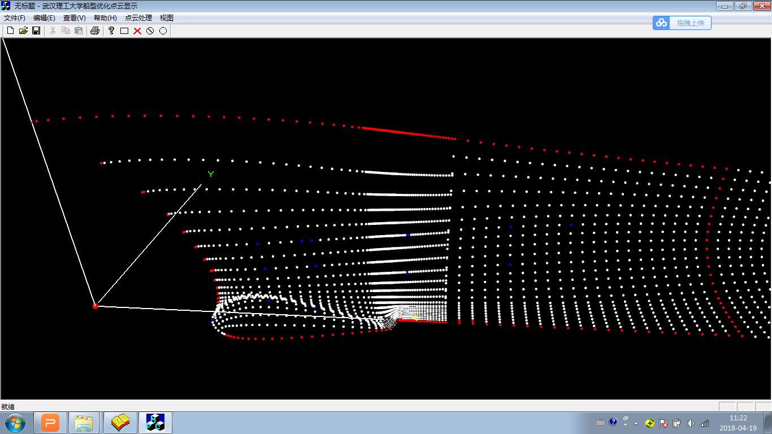Open the orange WPS Presentation taskbar app
Image resolution: width=772 pixels, height=434 pixels.
[50, 423]
